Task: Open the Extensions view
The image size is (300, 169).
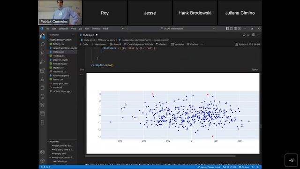Action: (43, 70)
